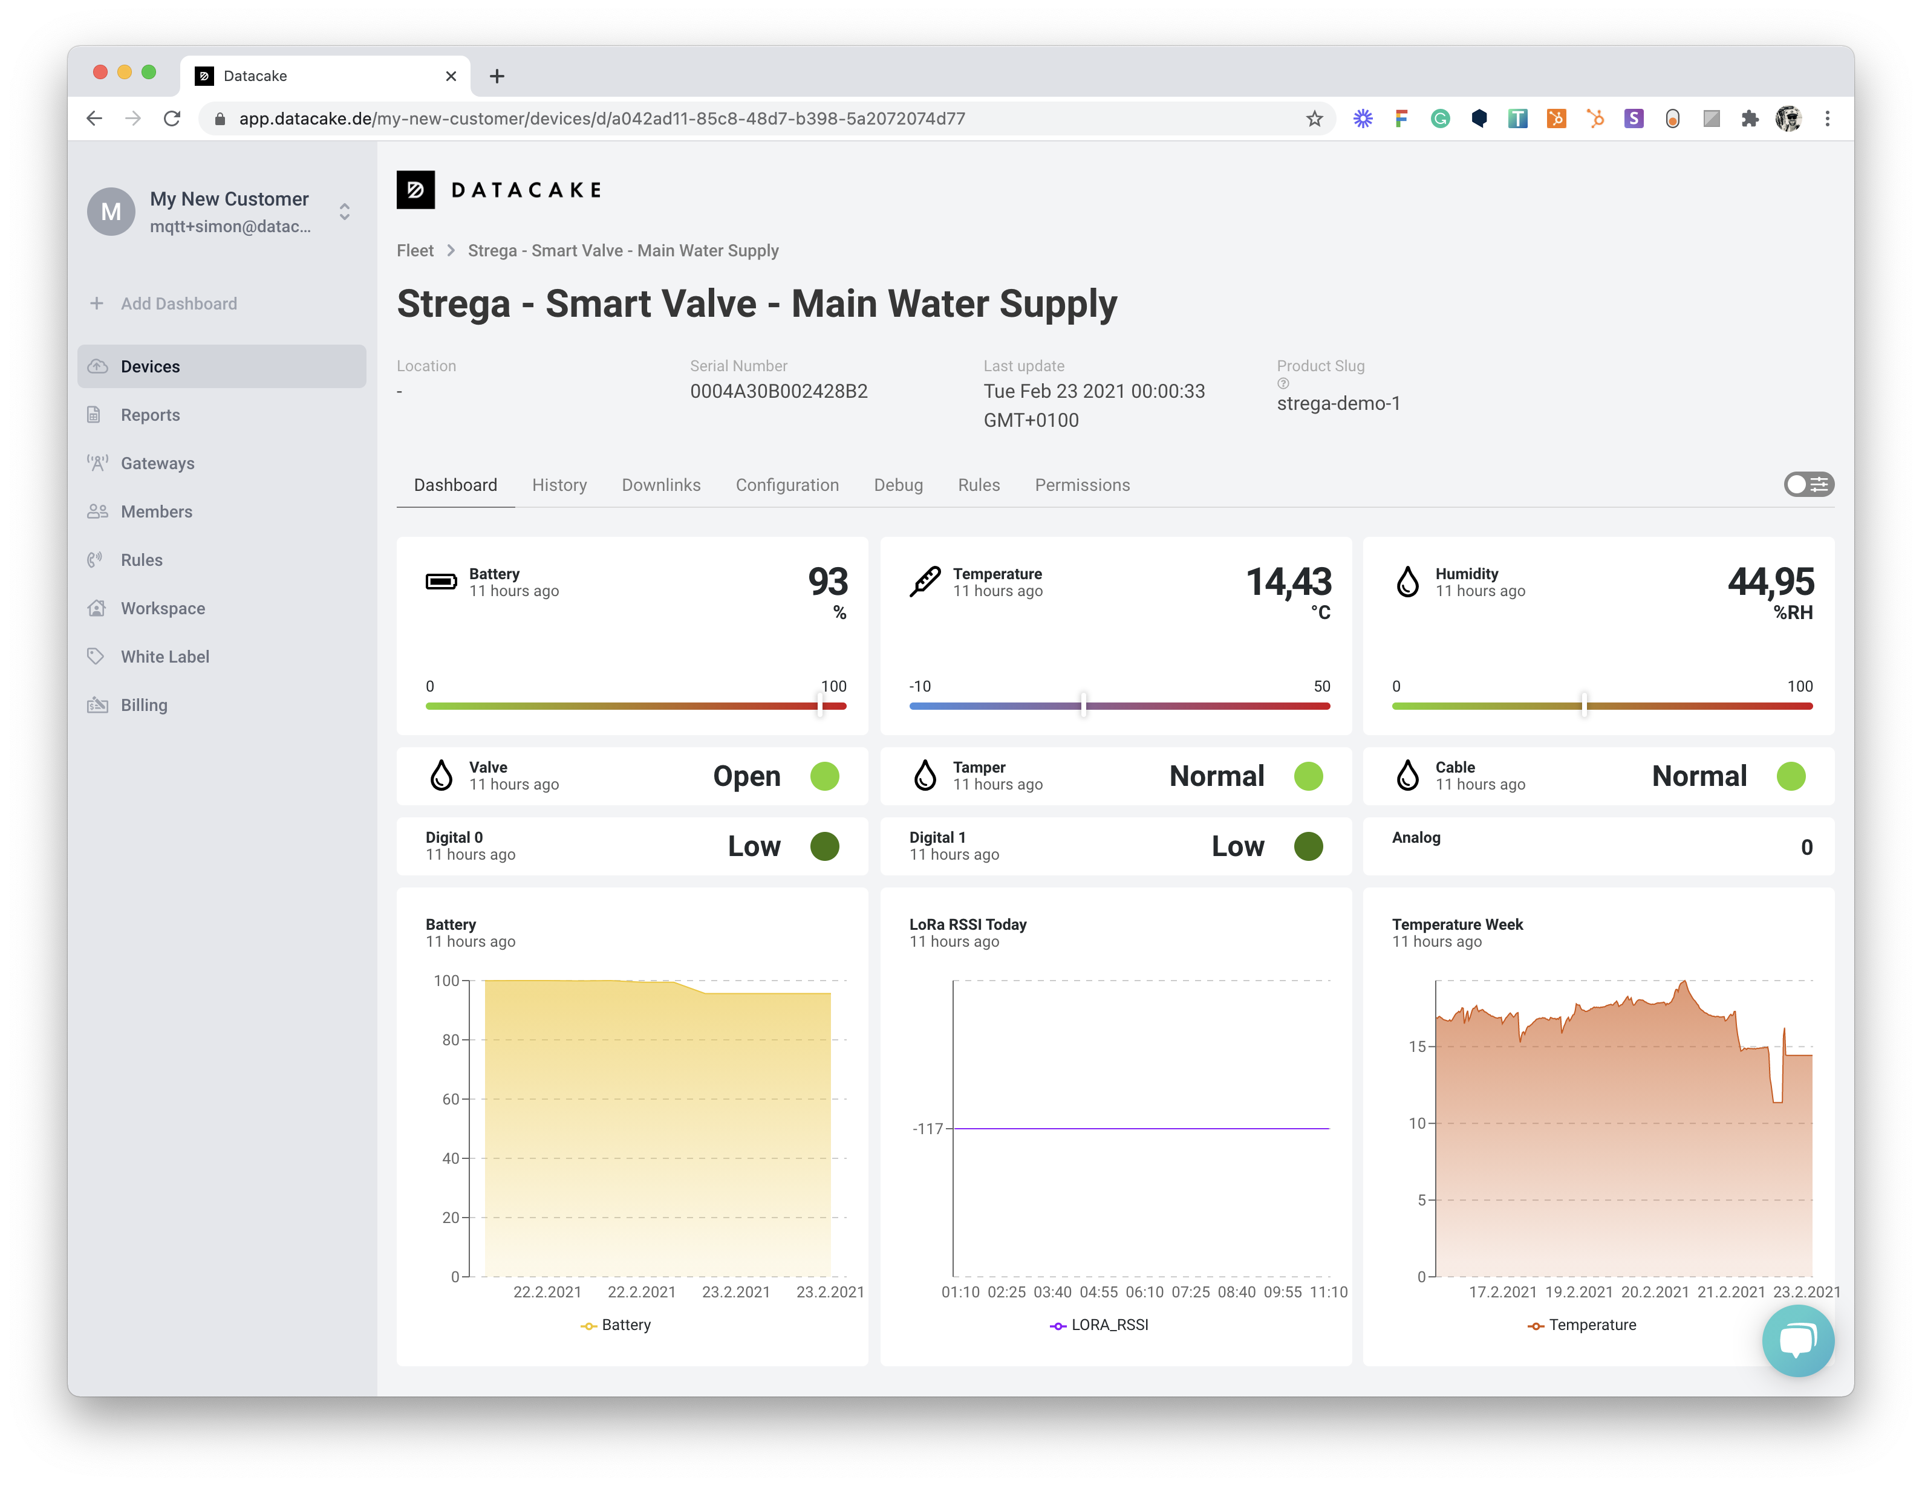Click the Analog widget value 0
Viewport: 1922px width, 1486px height.
coord(1806,846)
